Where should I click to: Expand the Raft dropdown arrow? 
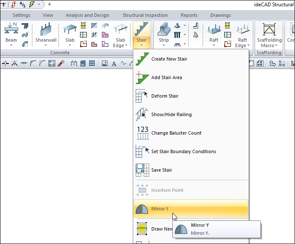(214, 45)
